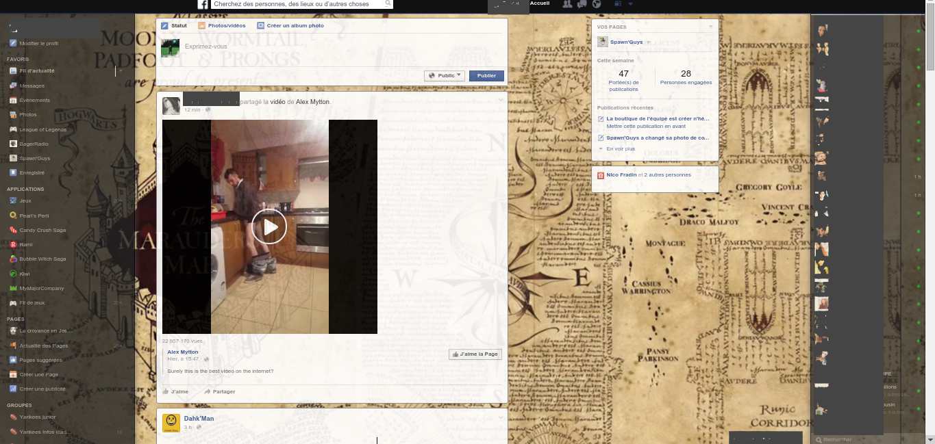The height and width of the screenshot is (444, 935).
Task: Click the Bubble Witch Saga icon
Action: (13, 259)
